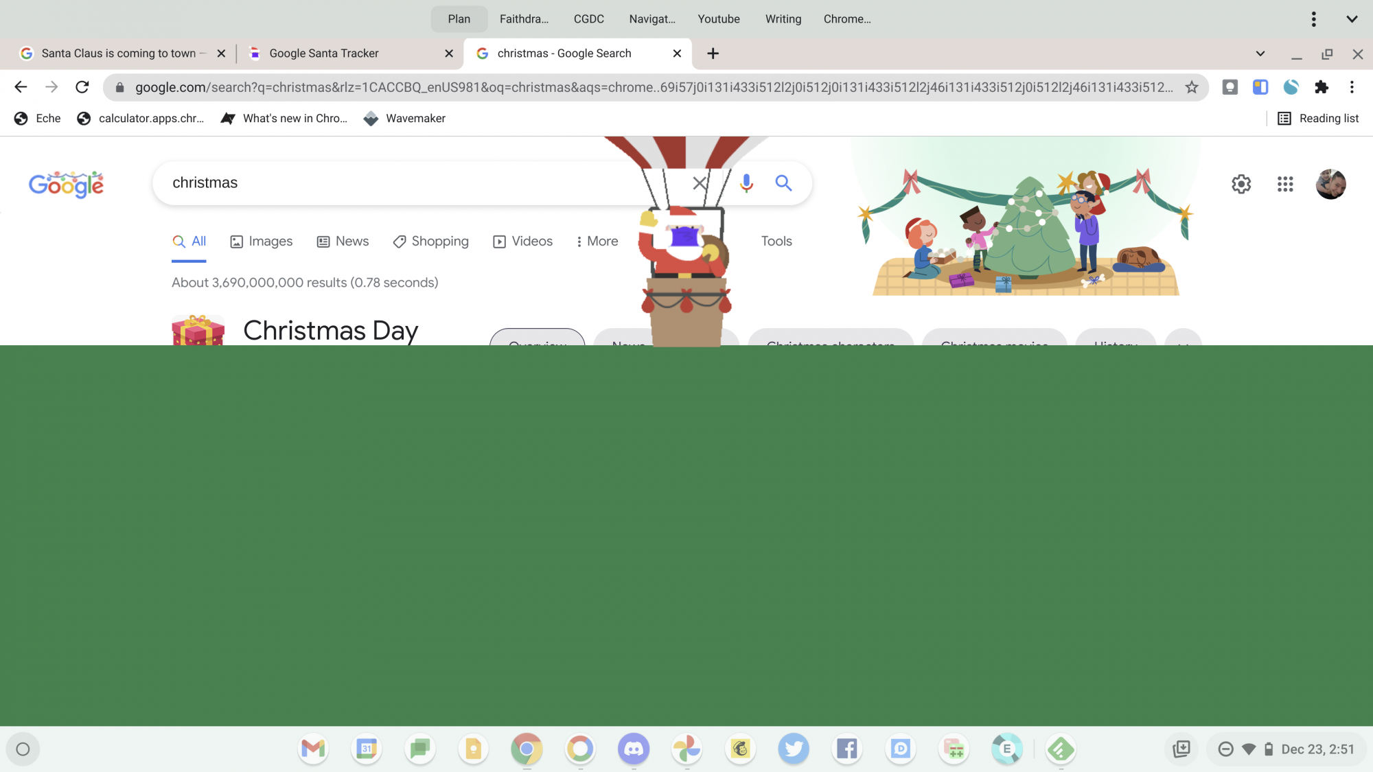Open search settings via the gear icon
This screenshot has height=772, width=1373.
click(1241, 184)
